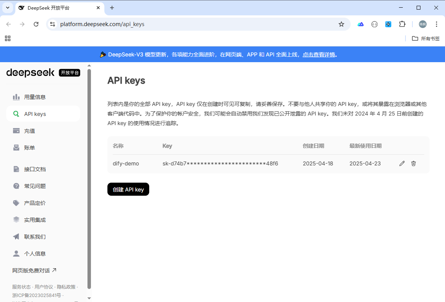
Task: Click the user profile avatar in toolbar
Action: tap(422, 24)
